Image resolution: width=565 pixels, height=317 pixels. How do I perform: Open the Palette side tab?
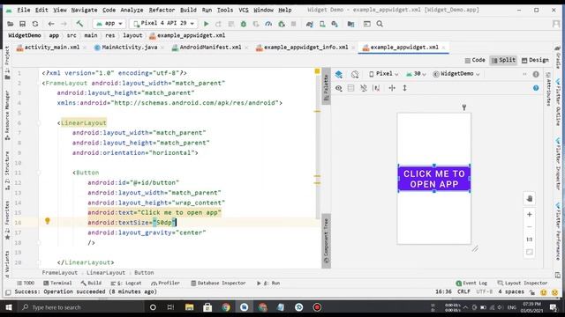coord(326,86)
